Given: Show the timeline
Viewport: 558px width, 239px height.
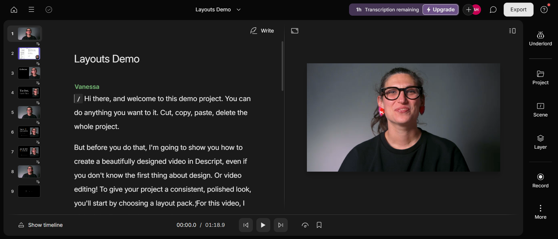Looking at the screenshot, I should click(x=41, y=225).
